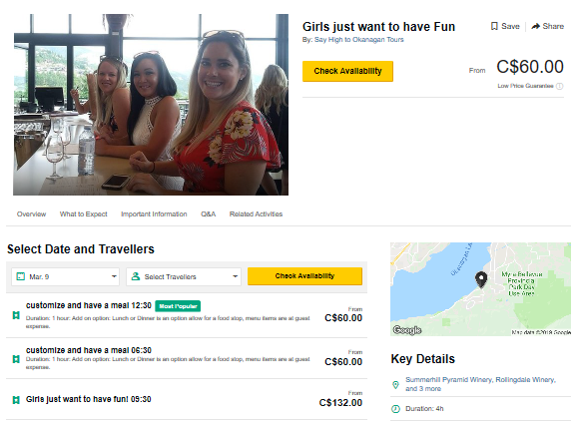Click the calendar icon beside Mar. 9
The image size is (584, 422).
click(x=21, y=276)
